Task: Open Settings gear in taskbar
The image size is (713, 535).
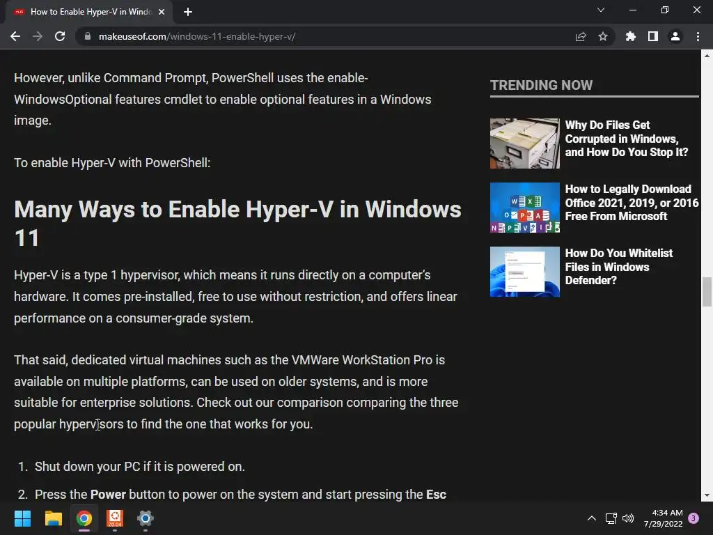Action: (146, 518)
